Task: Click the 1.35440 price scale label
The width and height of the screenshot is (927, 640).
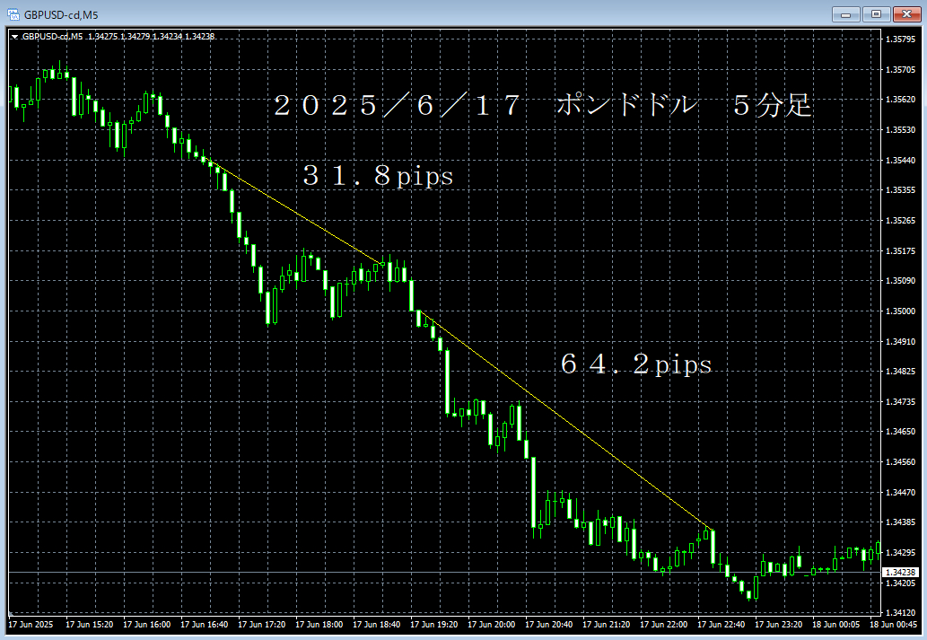Action: click(x=900, y=161)
